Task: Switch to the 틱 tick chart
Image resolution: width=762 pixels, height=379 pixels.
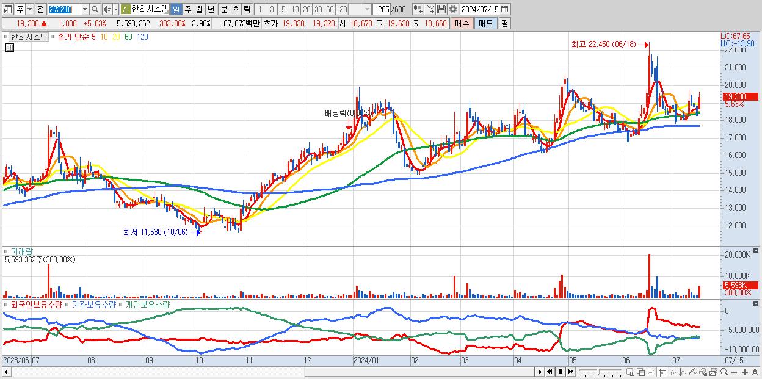Action: [246, 9]
